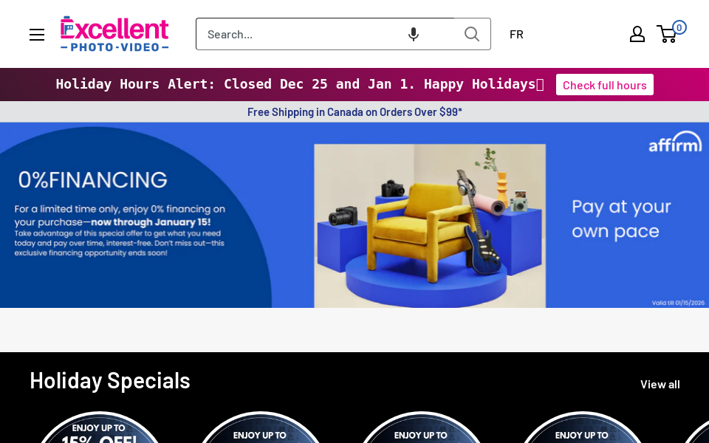Open the 0% Financing banner text
The height and width of the screenshot is (443, 709).
(x=93, y=180)
